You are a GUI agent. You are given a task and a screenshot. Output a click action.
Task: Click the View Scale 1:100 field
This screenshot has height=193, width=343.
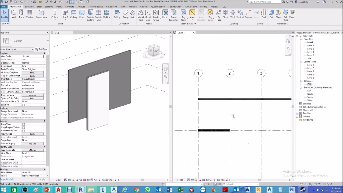pos(33,56)
